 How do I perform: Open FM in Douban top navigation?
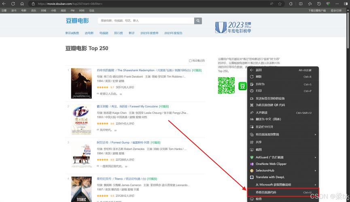pos(72,11)
